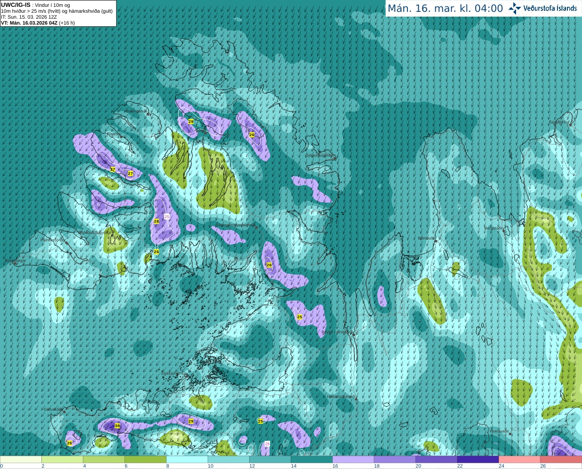Click the Gufuskálar station label
582x469 pixels.
[53, 409]
